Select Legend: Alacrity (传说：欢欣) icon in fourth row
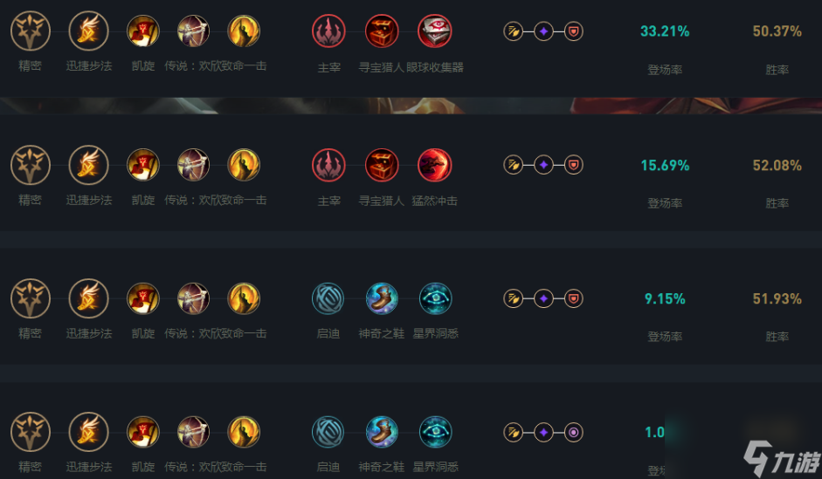 (193, 432)
